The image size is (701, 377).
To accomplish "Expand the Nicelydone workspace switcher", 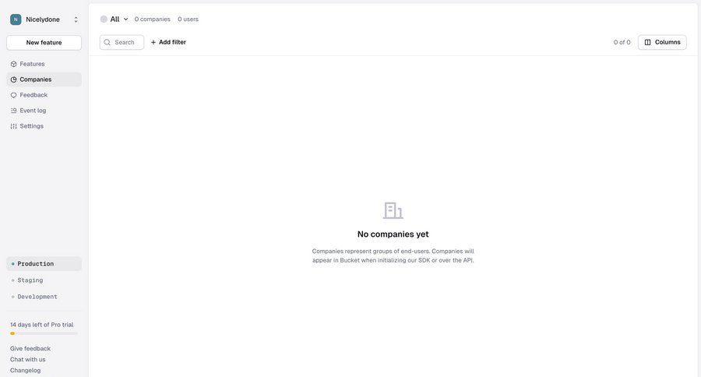I will pyautogui.click(x=76, y=19).
